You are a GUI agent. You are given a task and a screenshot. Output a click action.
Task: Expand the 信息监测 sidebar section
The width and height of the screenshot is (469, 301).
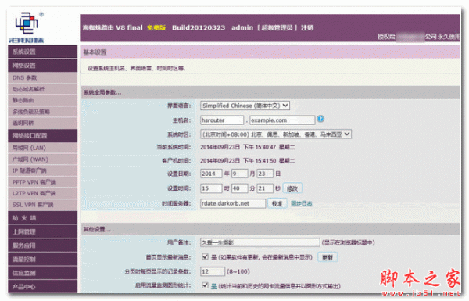pyautogui.click(x=42, y=273)
